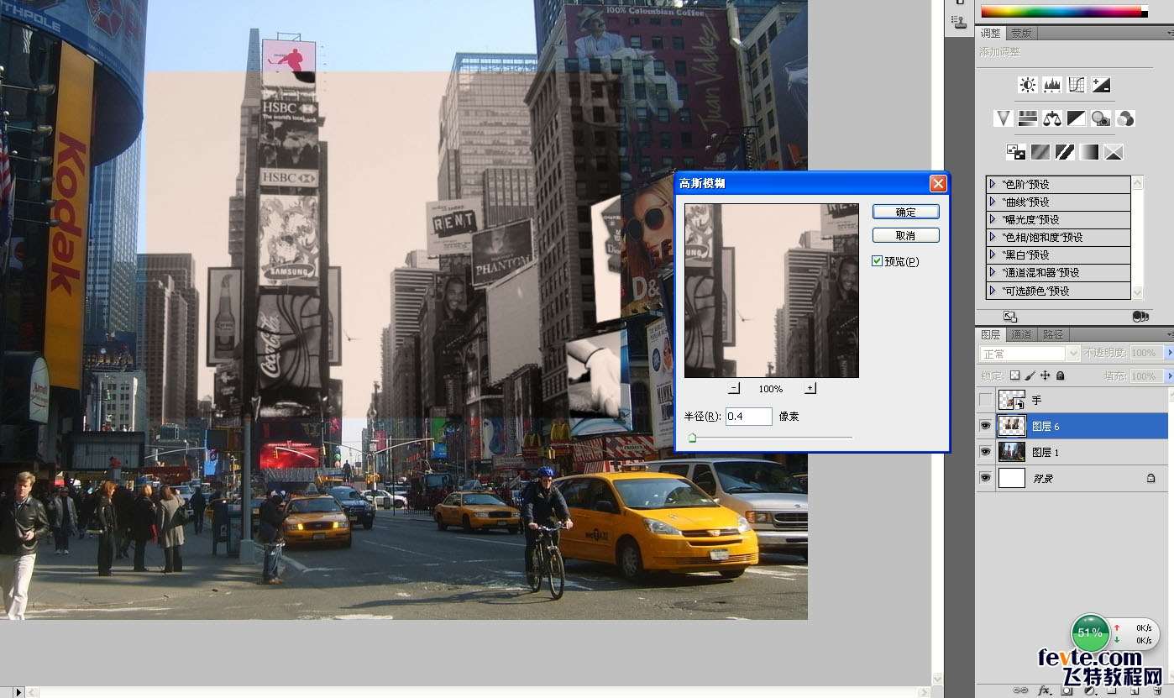Expand the "曝光度" presets
This screenshot has height=698, width=1174.
993,219
